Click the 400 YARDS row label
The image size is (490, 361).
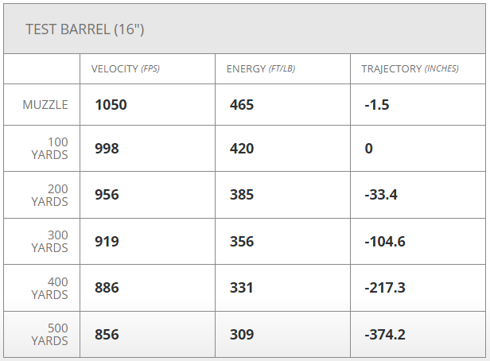coord(49,288)
